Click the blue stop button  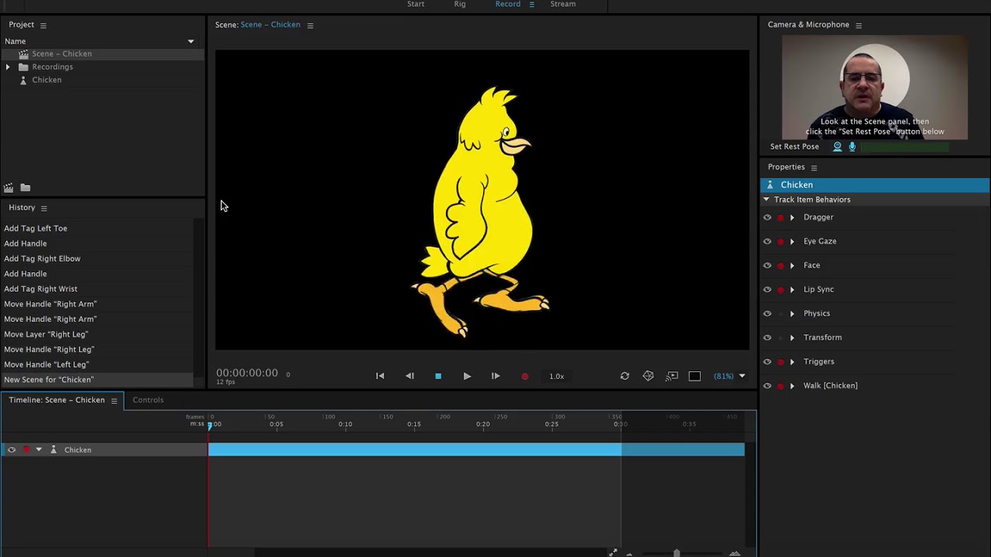(x=438, y=376)
